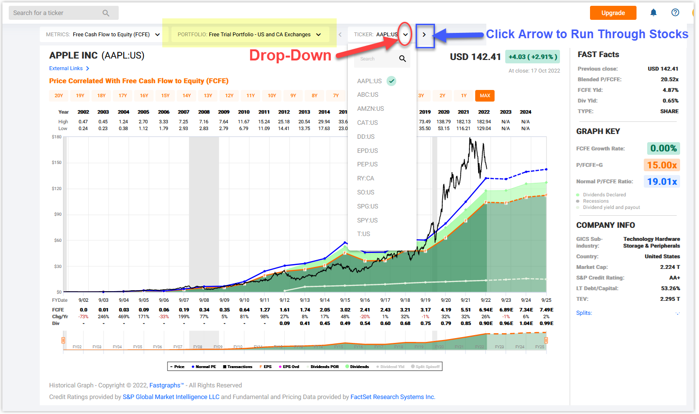Screen dimensions: 699x414
Task: Click the magnifier in the top ticker search
Action: [x=106, y=13]
